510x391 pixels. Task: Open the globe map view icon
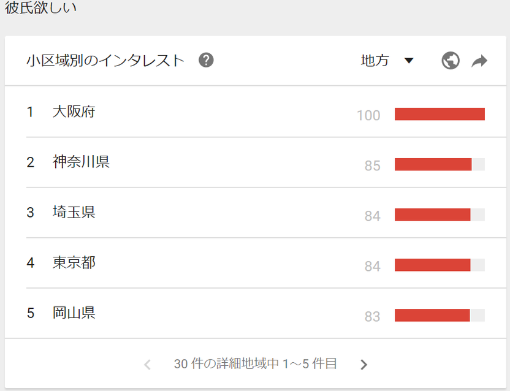[x=451, y=61]
